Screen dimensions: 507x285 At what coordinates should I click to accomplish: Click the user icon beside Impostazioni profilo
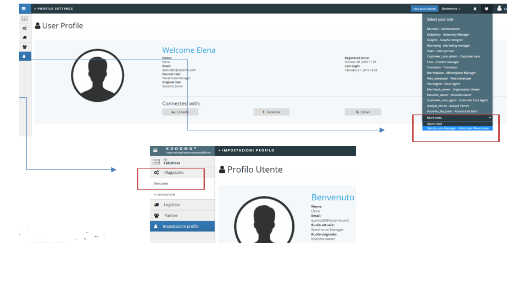[x=156, y=226]
